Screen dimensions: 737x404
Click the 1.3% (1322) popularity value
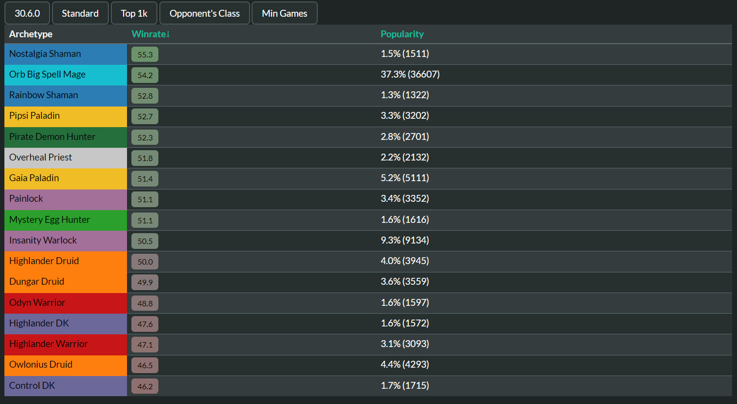click(405, 95)
